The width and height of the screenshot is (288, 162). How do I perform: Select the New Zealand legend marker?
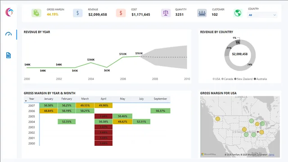235,79
